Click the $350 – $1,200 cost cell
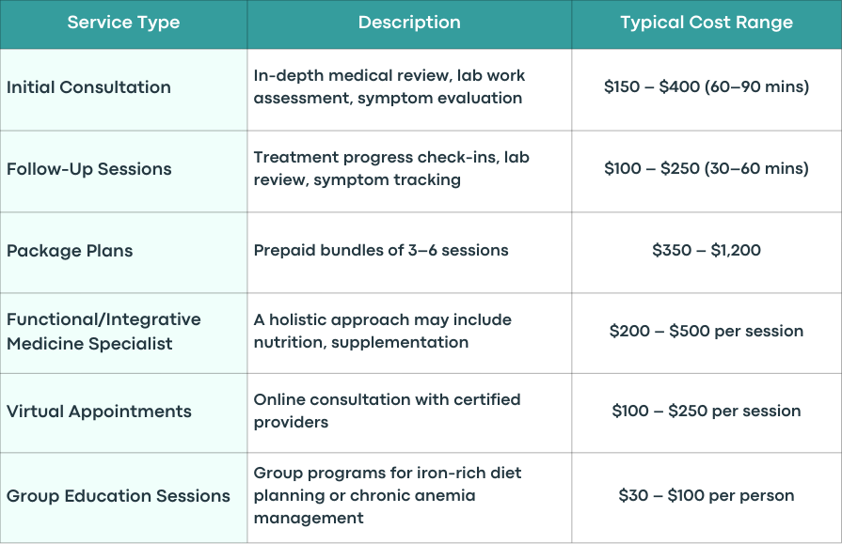 coord(707,250)
